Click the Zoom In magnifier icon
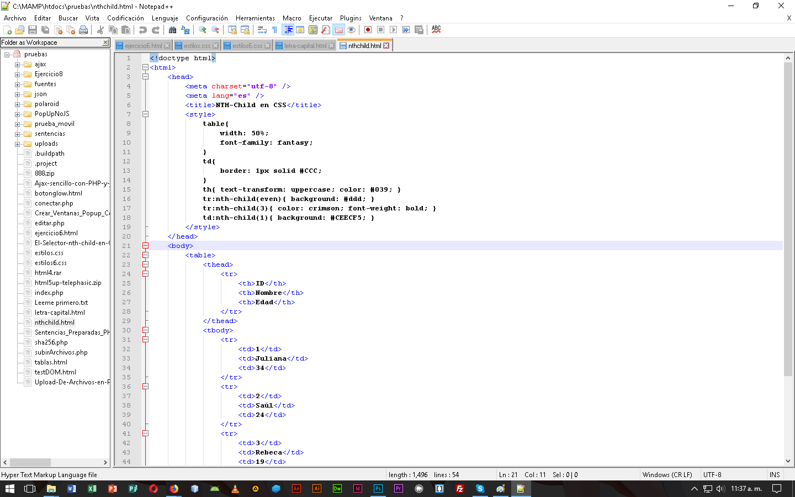This screenshot has width=795, height=497. (203, 30)
